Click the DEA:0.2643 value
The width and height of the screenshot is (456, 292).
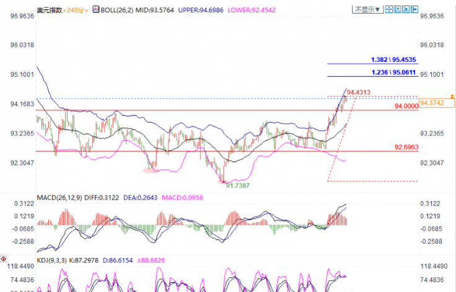click(x=140, y=198)
